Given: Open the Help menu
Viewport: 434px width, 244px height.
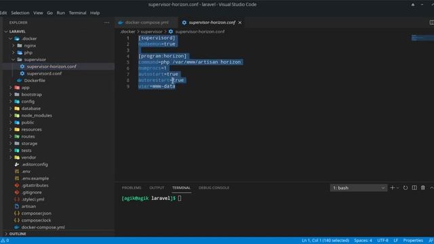Looking at the screenshot, I should pos(95,13).
